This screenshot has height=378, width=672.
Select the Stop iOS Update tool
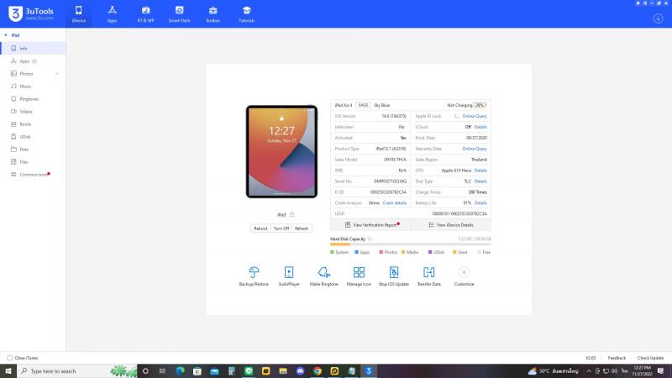(394, 272)
